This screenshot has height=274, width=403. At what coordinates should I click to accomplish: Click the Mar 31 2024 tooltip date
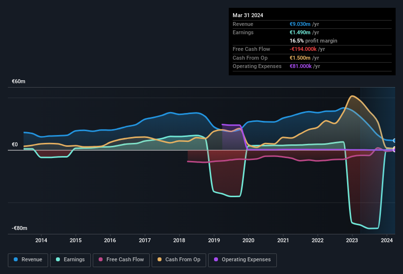(x=248, y=15)
